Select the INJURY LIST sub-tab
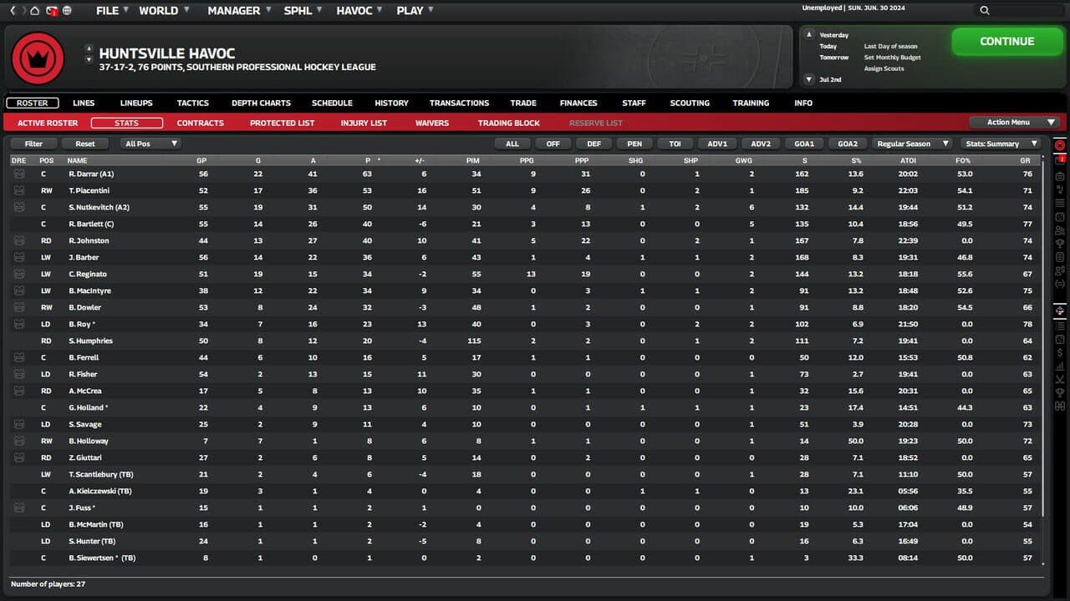Screen dimensions: 1070x601 pyautogui.click(x=364, y=123)
